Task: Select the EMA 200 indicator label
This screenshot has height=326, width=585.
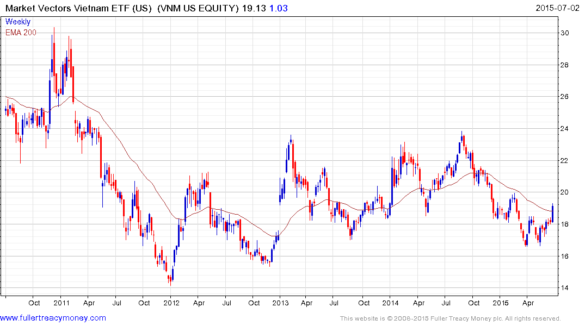Action: 21,32
